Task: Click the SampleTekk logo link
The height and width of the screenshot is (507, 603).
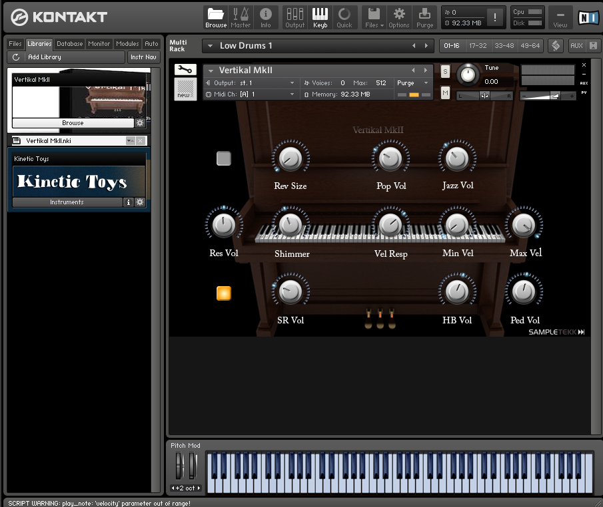Action: coord(556,332)
